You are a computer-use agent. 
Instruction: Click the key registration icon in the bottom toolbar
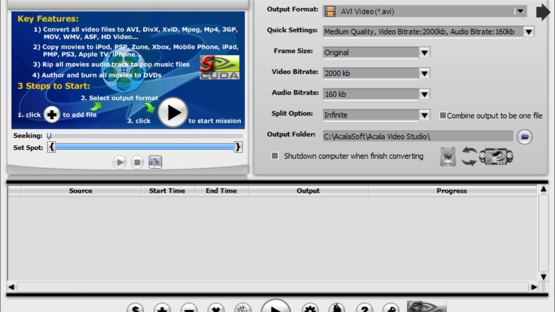pyautogui.click(x=391, y=307)
